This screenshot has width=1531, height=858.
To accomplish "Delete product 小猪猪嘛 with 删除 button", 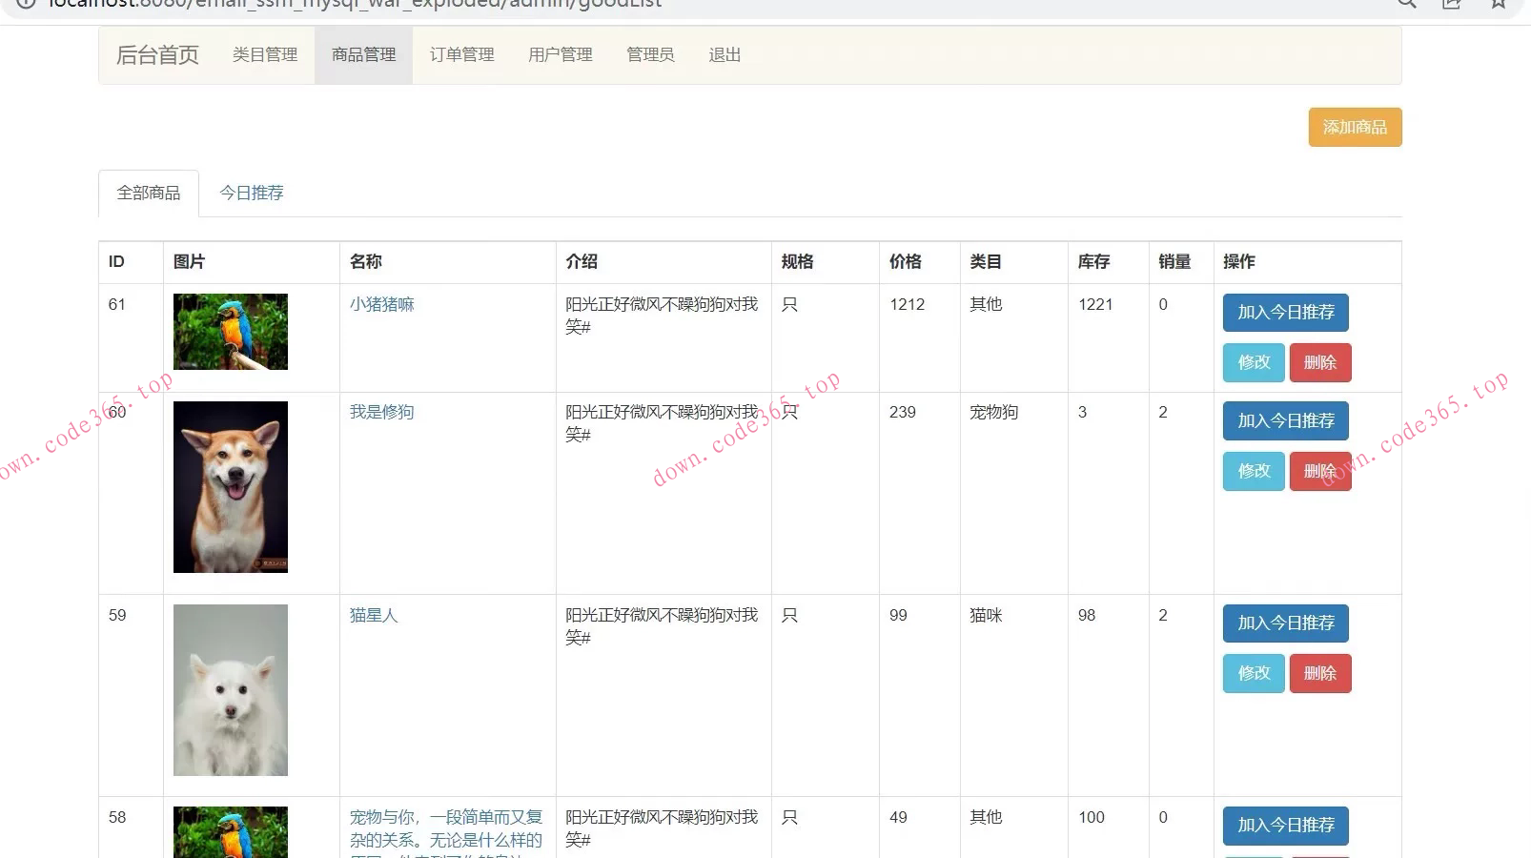I will (1320, 362).
